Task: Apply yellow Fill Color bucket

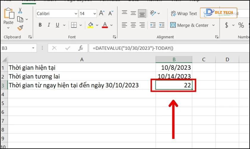Action: point(90,25)
